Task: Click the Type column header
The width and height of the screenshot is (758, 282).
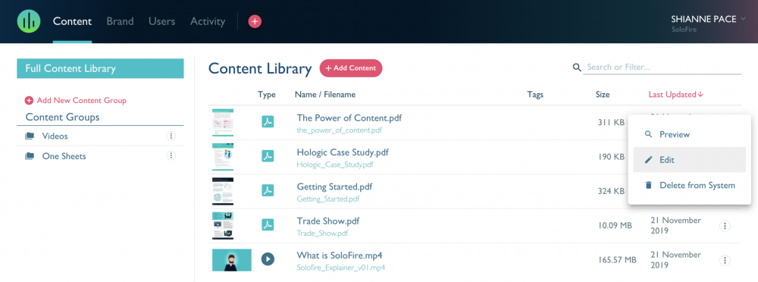Action: tap(267, 95)
